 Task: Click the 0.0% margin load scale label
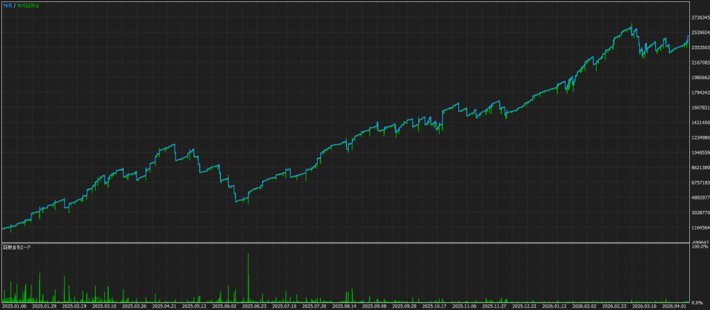click(x=698, y=302)
